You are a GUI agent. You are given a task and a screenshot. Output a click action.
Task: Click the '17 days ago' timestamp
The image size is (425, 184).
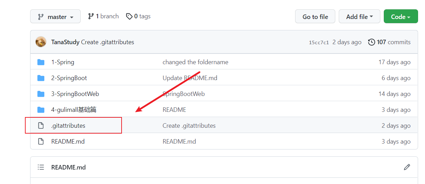(395, 62)
